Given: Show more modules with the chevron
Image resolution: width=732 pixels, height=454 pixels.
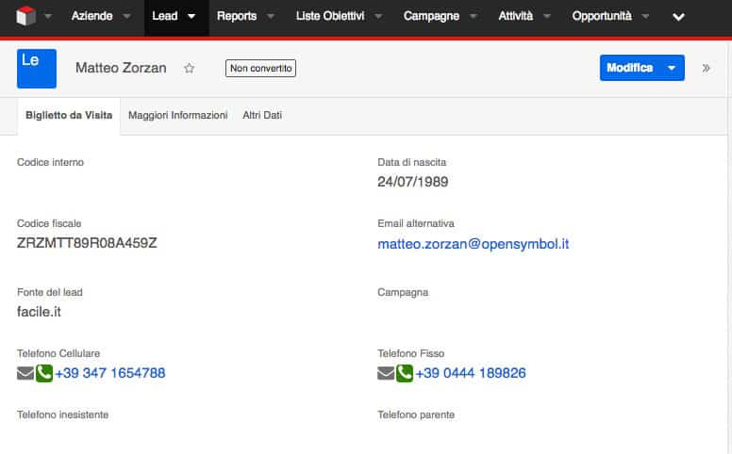Looking at the screenshot, I should [x=677, y=17].
